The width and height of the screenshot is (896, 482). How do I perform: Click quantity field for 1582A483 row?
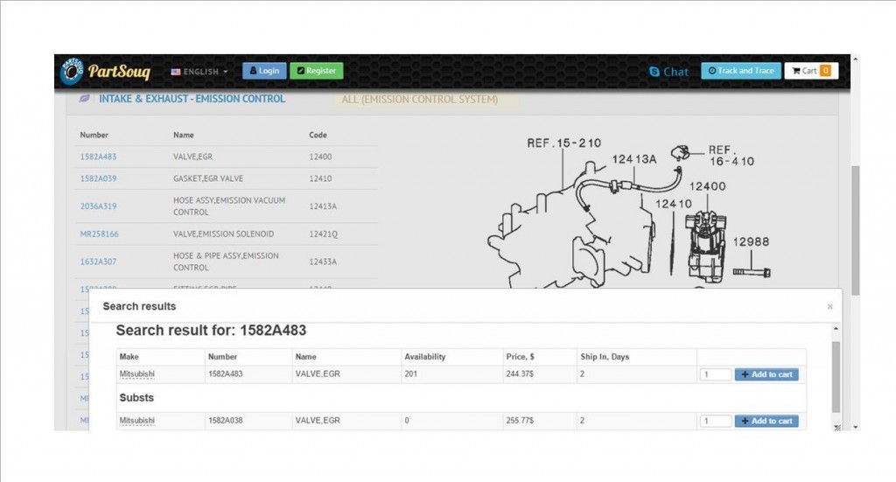(716, 374)
